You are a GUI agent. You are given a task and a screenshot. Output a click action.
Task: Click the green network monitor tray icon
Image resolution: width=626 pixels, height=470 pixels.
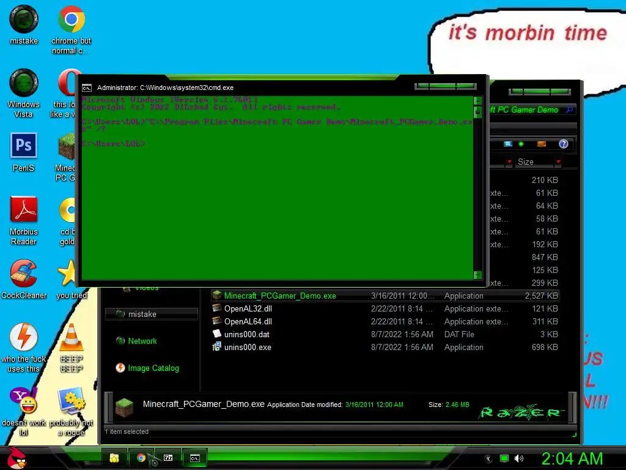coord(504,459)
